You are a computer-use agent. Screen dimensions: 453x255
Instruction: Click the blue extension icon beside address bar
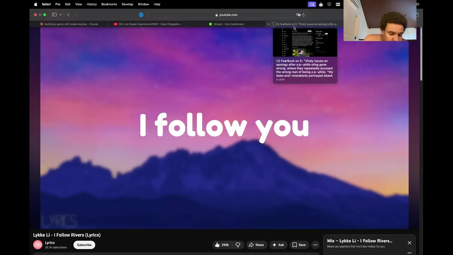tap(141, 15)
